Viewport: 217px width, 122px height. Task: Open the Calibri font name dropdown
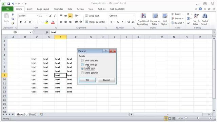coord(38,16)
